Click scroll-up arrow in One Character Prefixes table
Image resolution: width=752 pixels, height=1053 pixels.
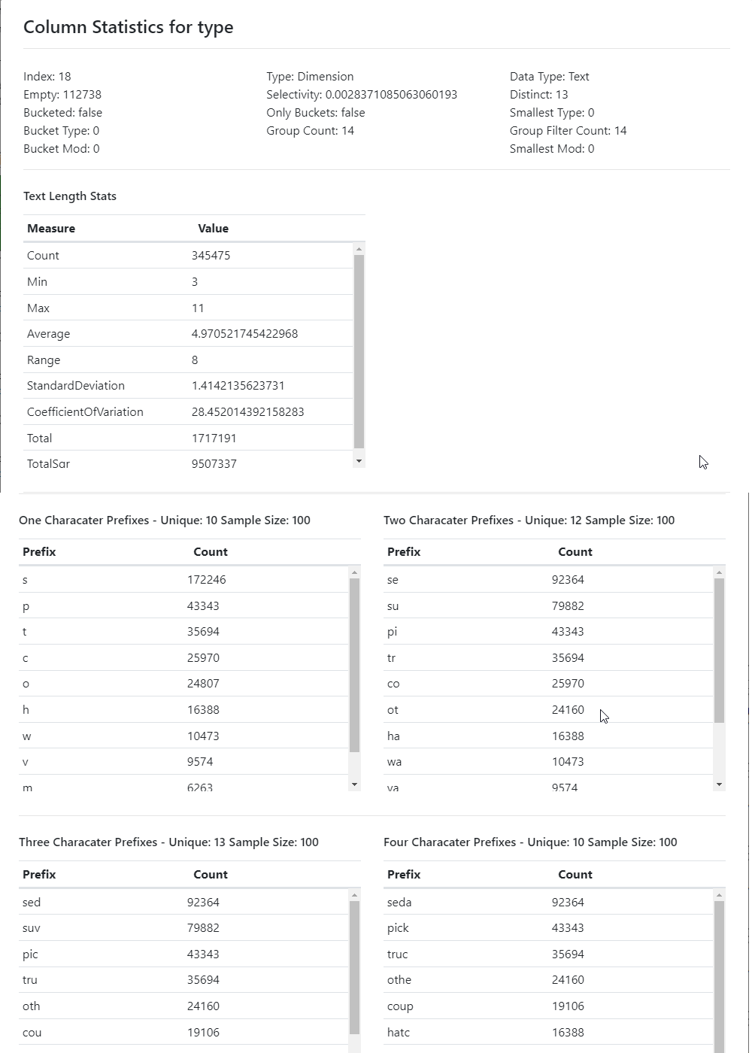click(354, 573)
